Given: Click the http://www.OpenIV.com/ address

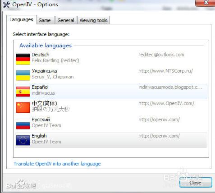Looking at the screenshot, I should (166, 103).
